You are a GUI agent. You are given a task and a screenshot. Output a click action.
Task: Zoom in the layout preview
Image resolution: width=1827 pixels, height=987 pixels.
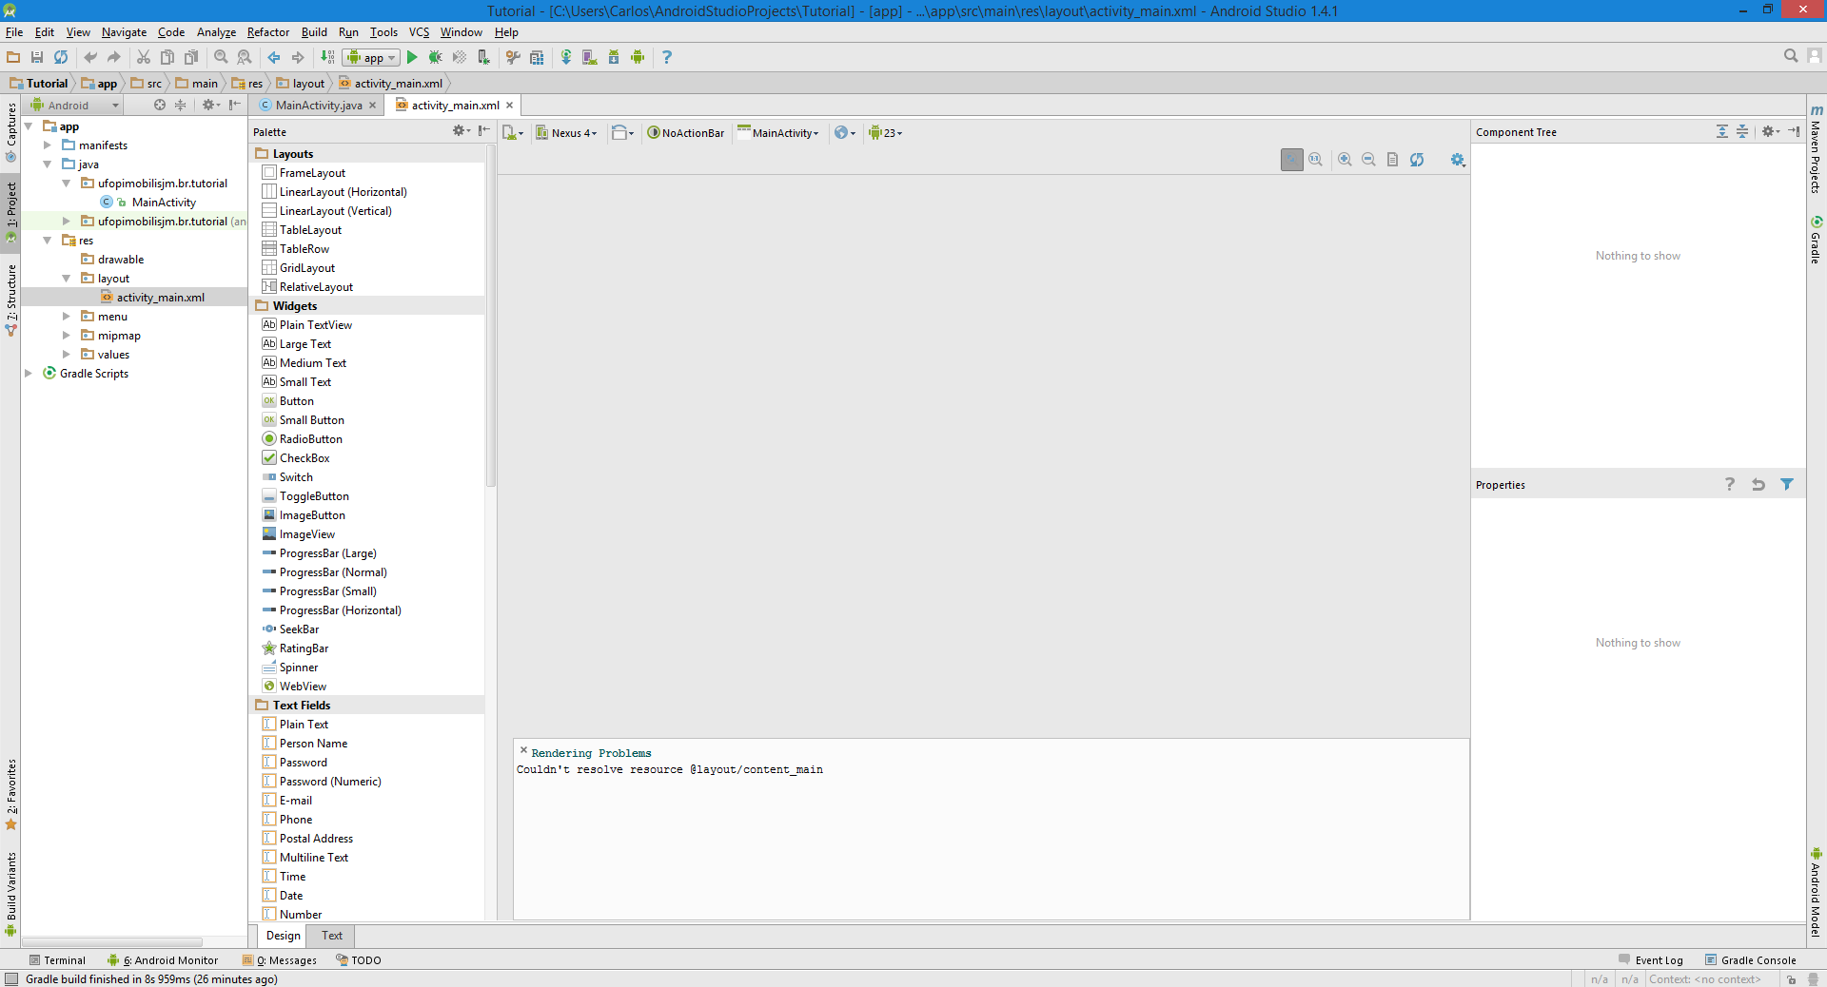click(1345, 160)
